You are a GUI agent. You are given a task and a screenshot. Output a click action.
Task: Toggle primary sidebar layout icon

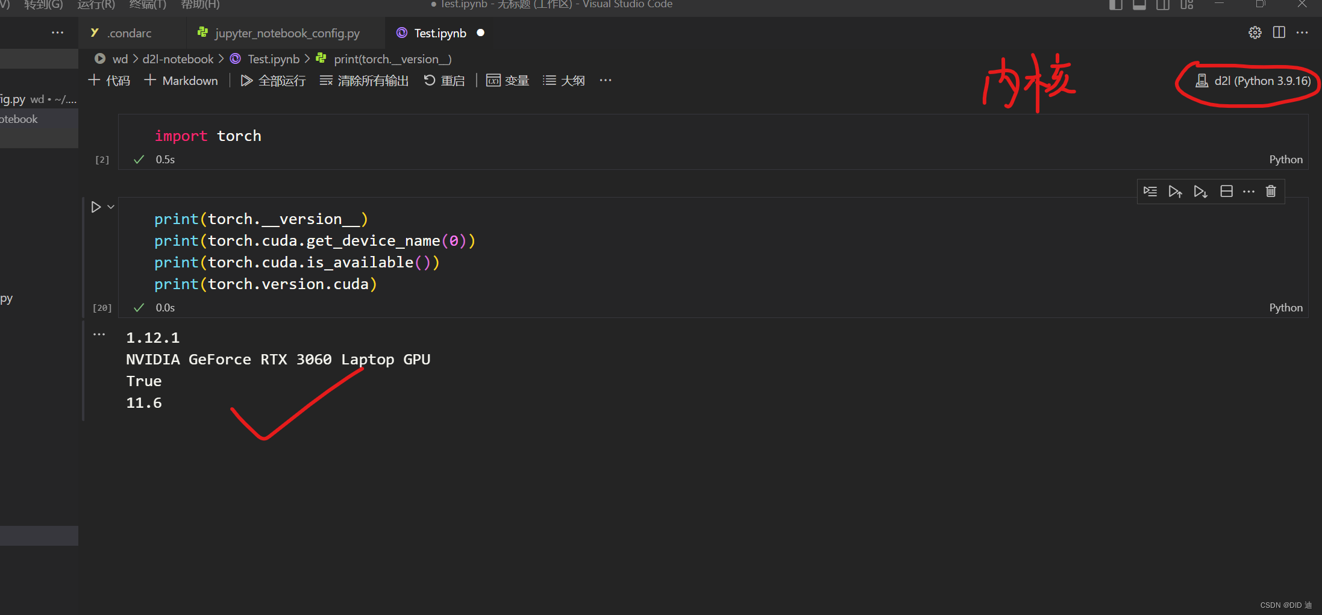click(x=1116, y=5)
